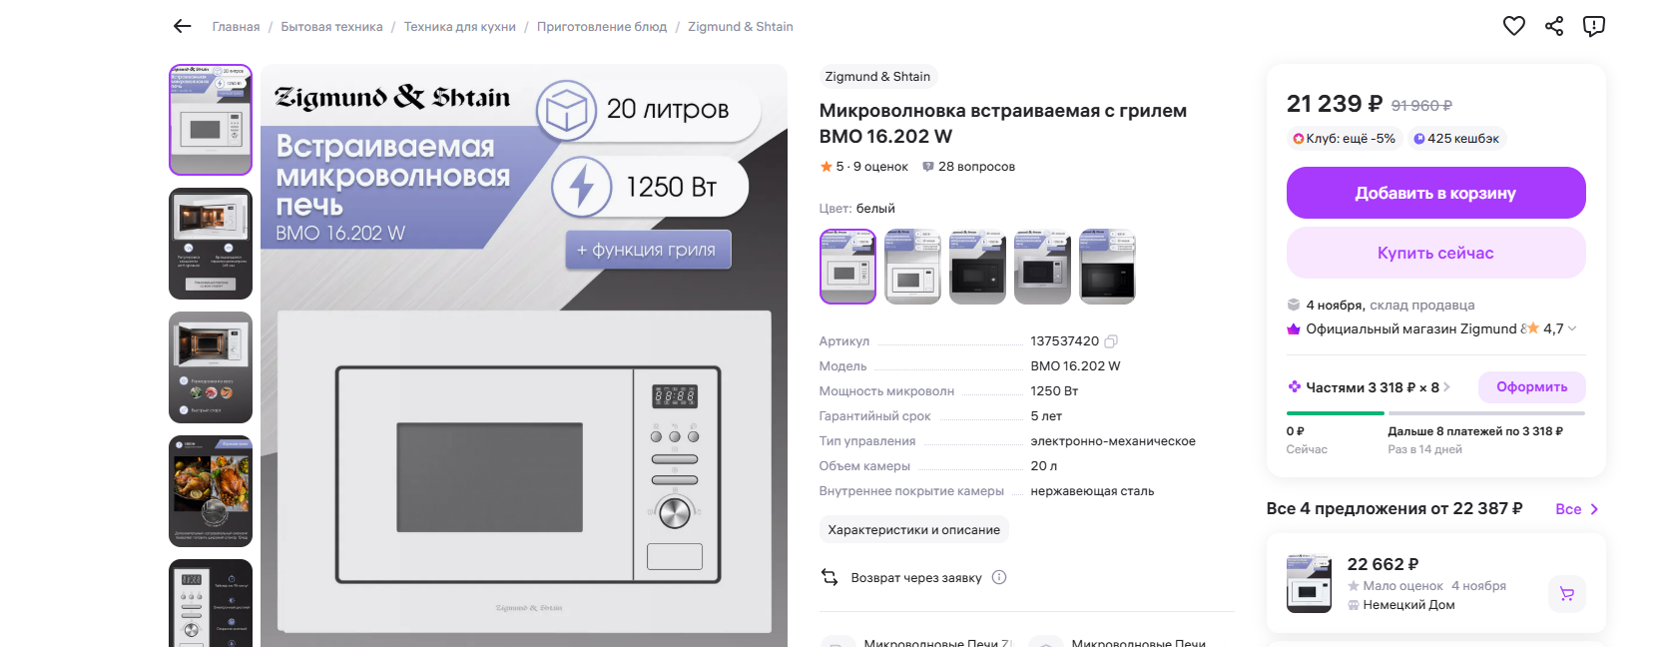Screen dimensions: 1668x647
Task: Add item to cart with Добавить в корзину
Action: click(x=1435, y=193)
